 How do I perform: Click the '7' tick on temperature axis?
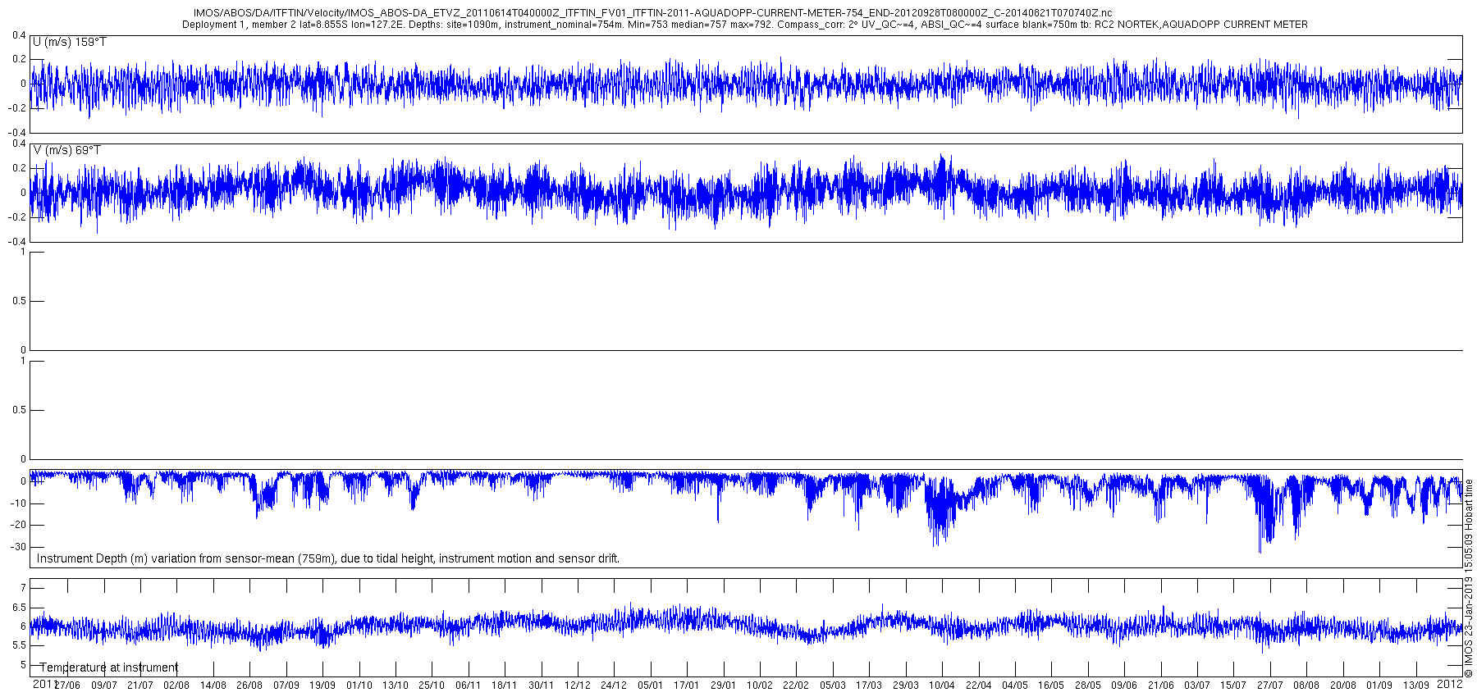[x=23, y=588]
